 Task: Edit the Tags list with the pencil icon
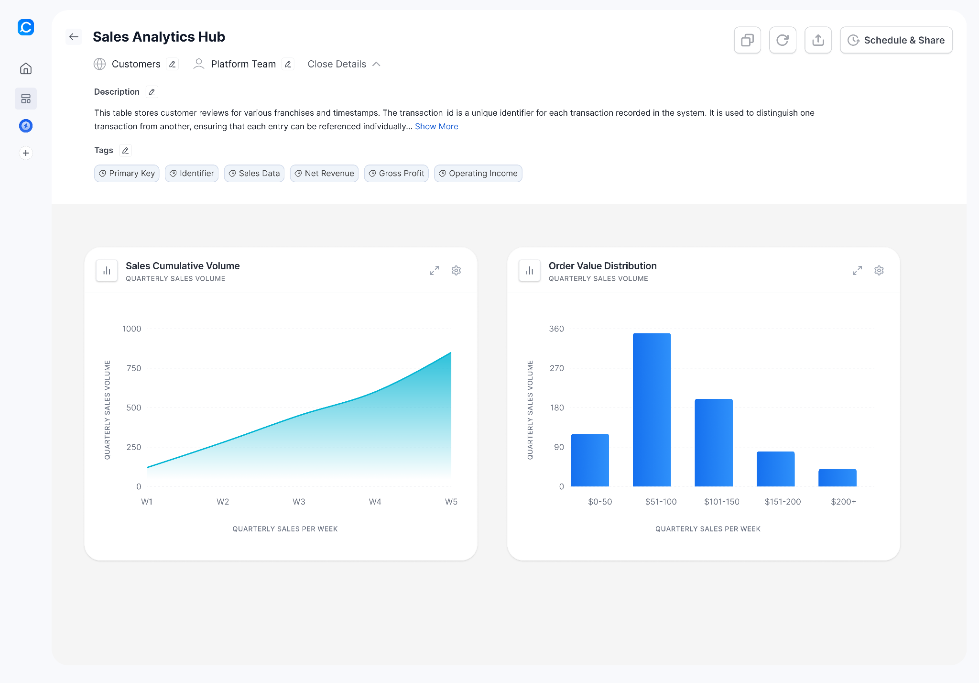(125, 150)
